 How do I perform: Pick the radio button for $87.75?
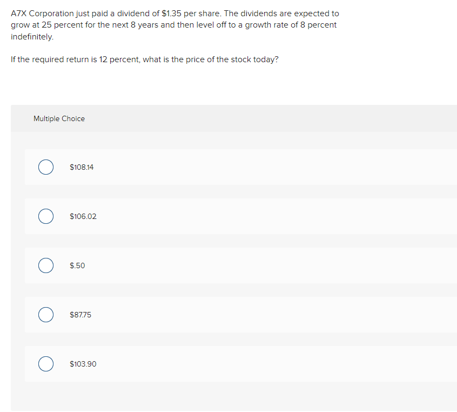(45, 315)
